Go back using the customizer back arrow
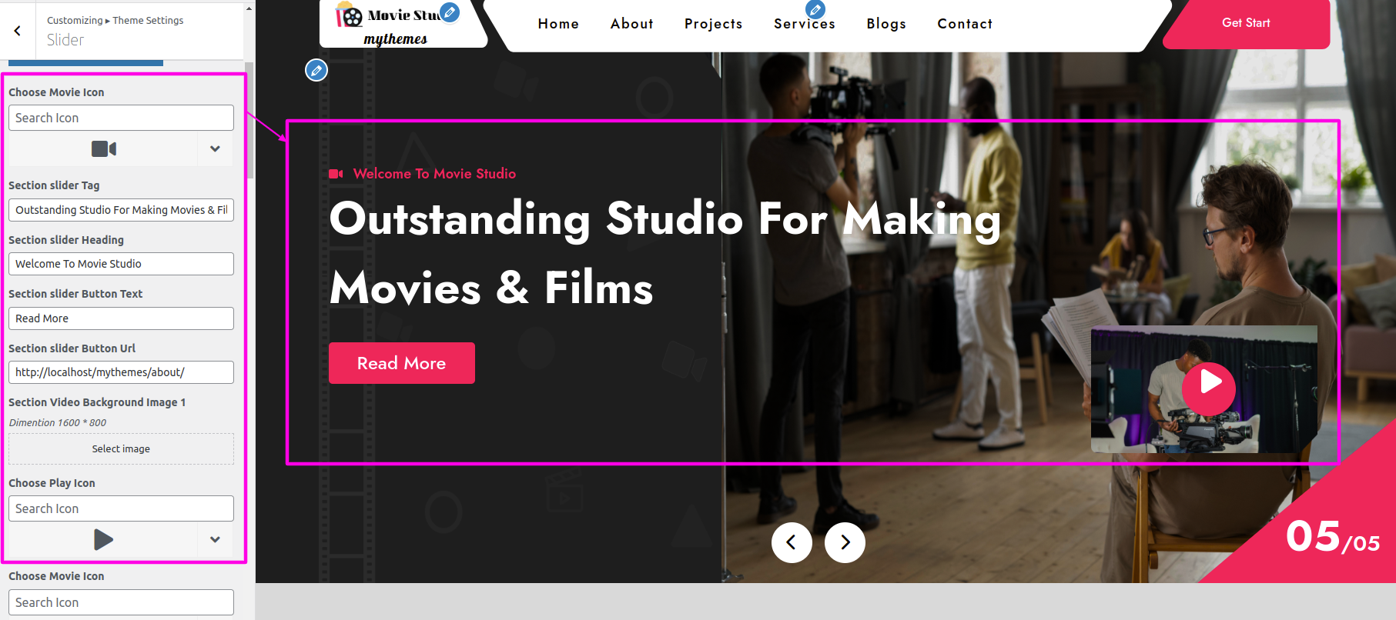This screenshot has width=1396, height=620. (x=17, y=31)
